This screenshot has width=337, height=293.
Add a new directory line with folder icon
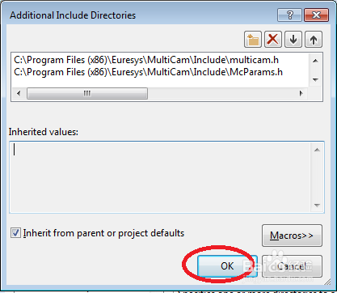point(253,40)
